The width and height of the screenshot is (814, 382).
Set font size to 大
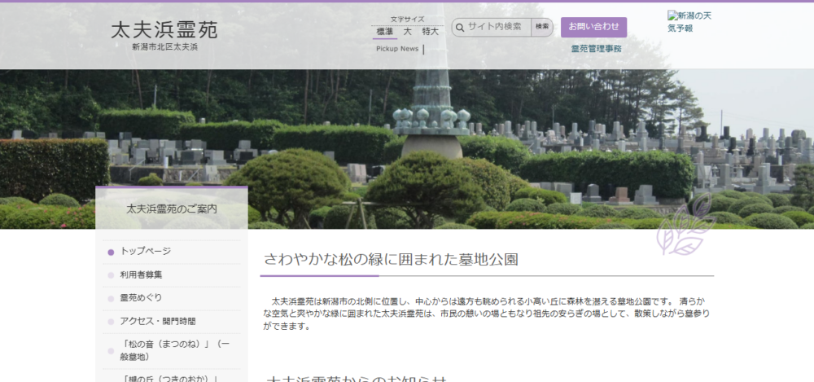(x=408, y=32)
